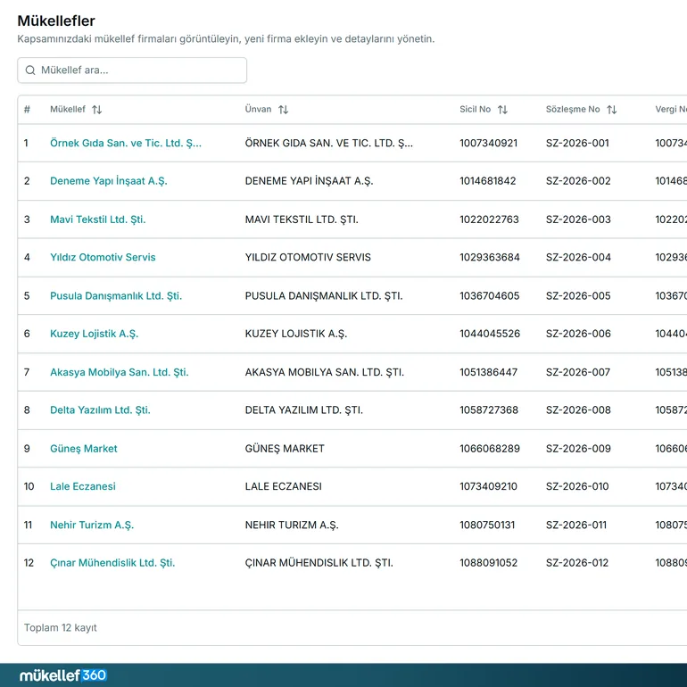Click sicil number 1036704605

coord(490,295)
